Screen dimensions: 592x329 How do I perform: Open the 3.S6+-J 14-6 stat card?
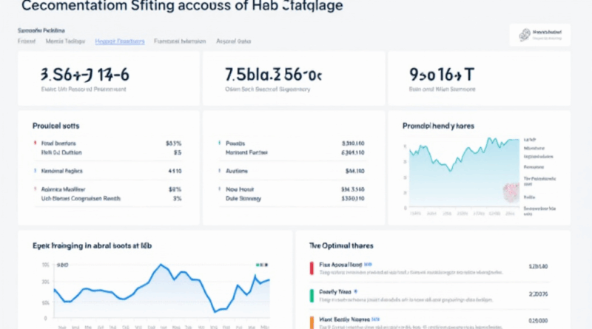[x=109, y=78]
